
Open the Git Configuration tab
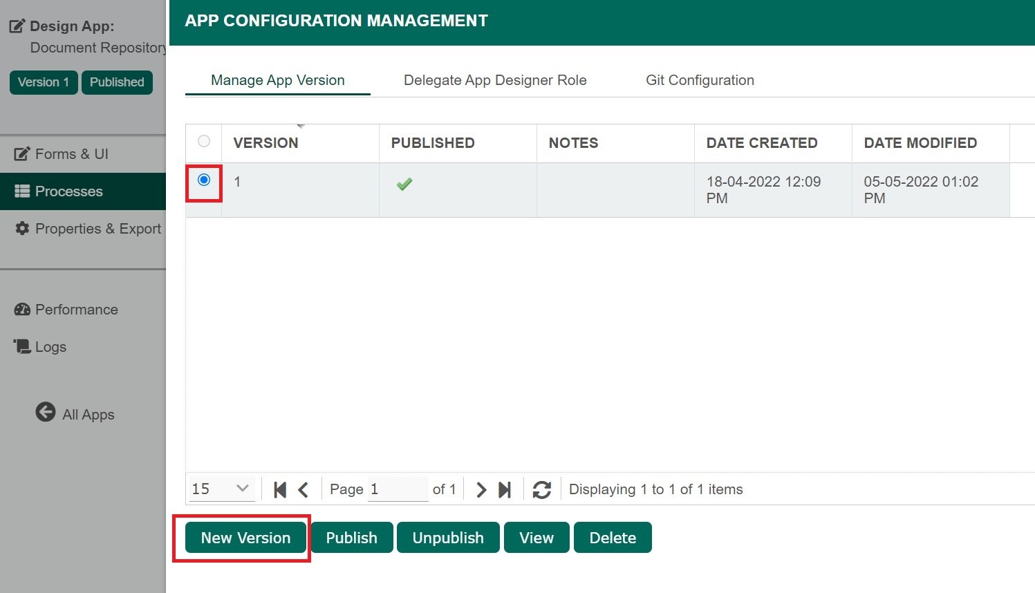(700, 80)
